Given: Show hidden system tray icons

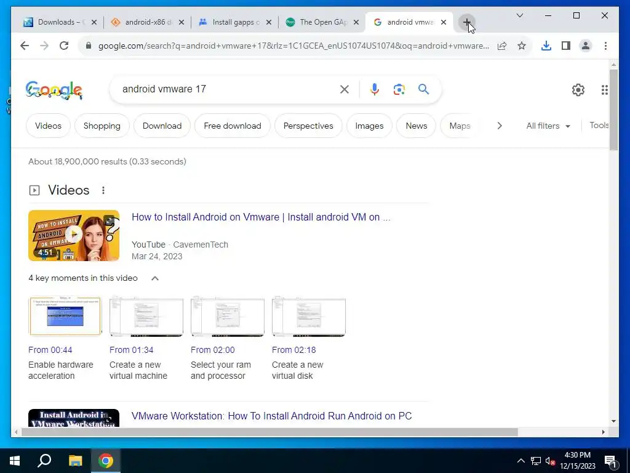Looking at the screenshot, I should tap(520, 461).
